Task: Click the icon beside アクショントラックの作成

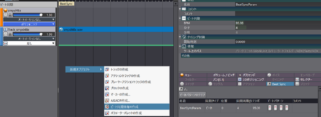Action: (107, 76)
